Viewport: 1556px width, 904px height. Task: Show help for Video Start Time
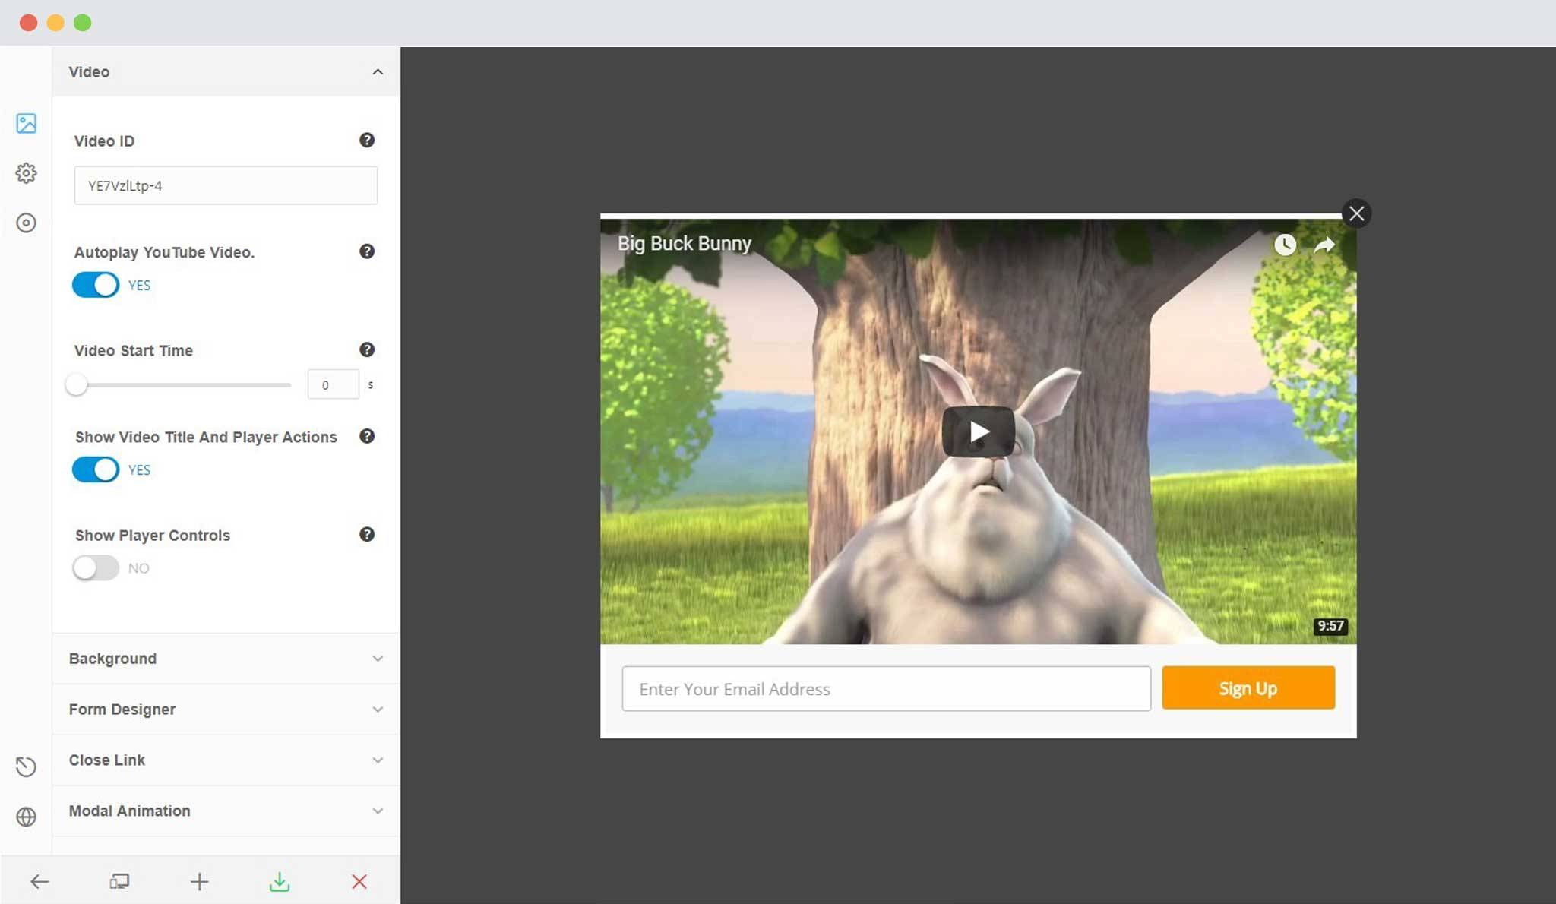(367, 349)
